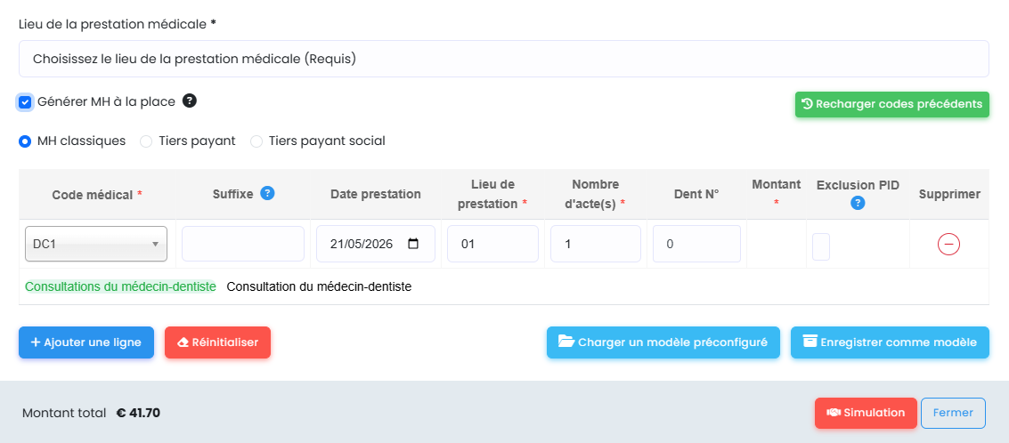Open the DC1 Code médical dropdown
This screenshot has width=1009, height=443.
pos(96,244)
